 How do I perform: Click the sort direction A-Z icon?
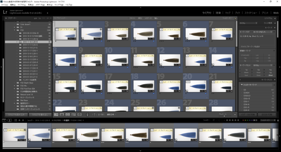95,114
